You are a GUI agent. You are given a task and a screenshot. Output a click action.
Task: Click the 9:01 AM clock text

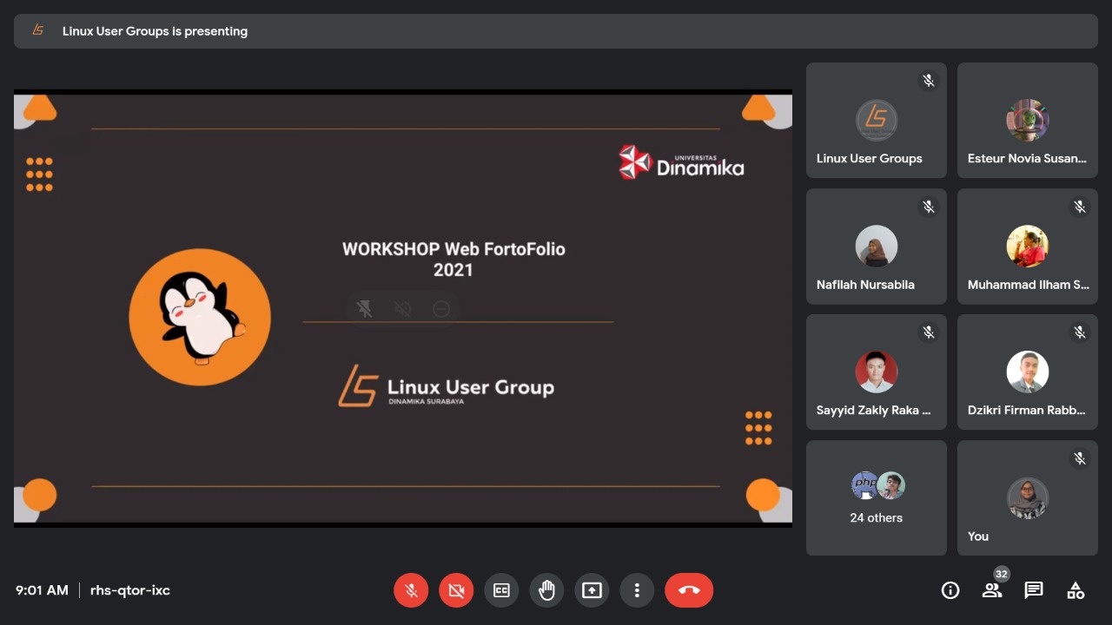tap(42, 590)
